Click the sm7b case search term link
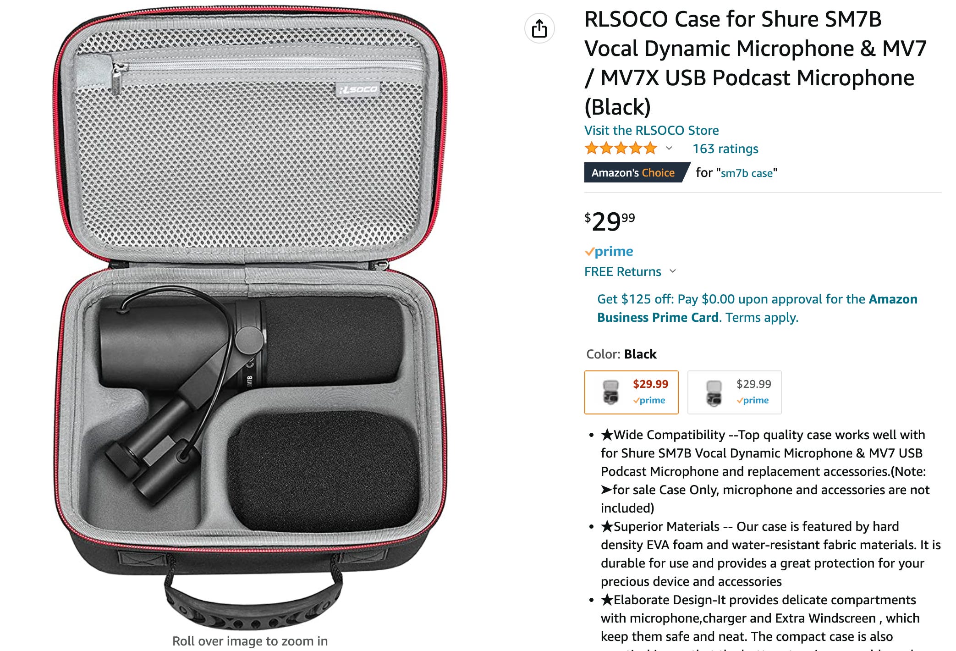This screenshot has height=651, width=956. (747, 173)
